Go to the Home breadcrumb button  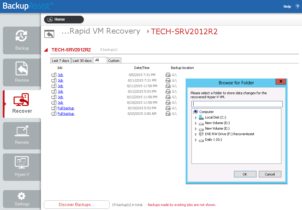(64, 19)
